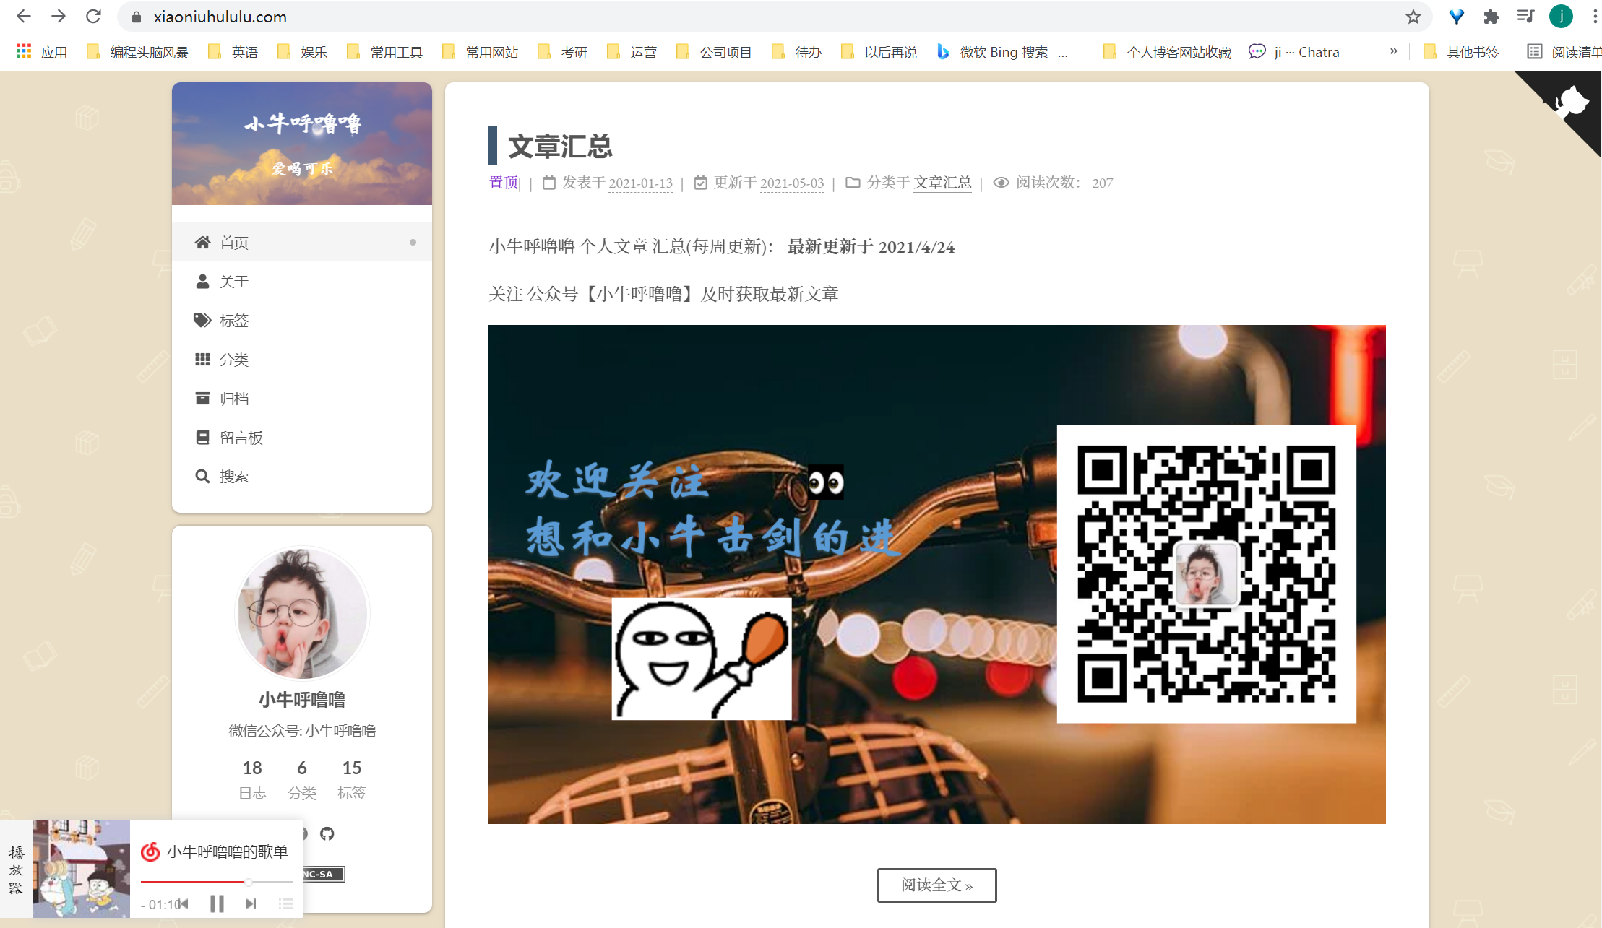Go forward in browser history
Viewport: 1602px width, 928px height.
click(x=59, y=17)
